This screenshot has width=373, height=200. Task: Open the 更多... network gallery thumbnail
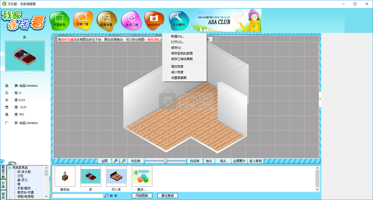(x=142, y=176)
